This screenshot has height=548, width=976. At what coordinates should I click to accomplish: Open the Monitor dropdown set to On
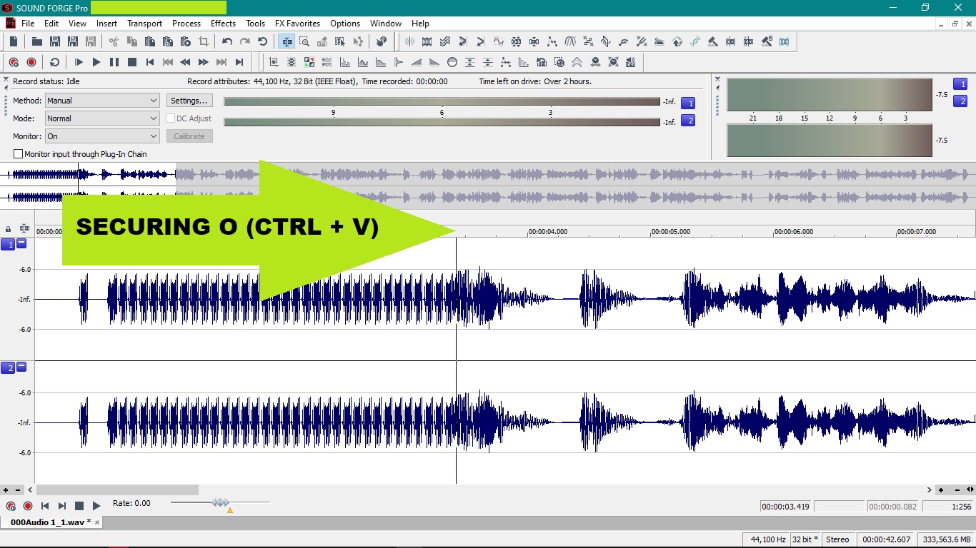click(102, 136)
